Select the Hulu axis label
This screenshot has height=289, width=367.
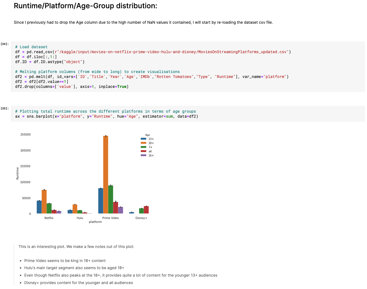[80, 218]
